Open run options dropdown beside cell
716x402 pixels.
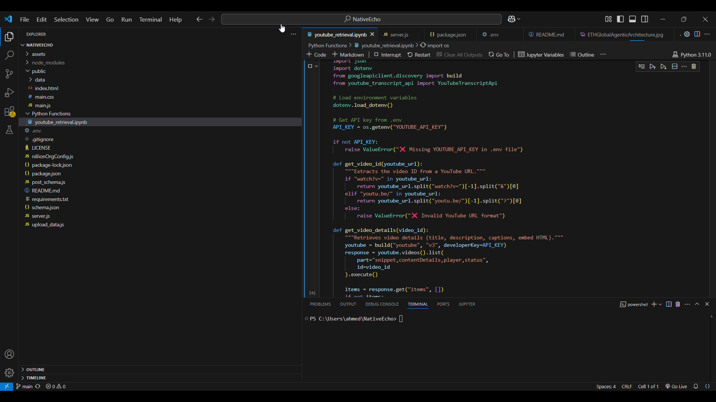pos(317,66)
